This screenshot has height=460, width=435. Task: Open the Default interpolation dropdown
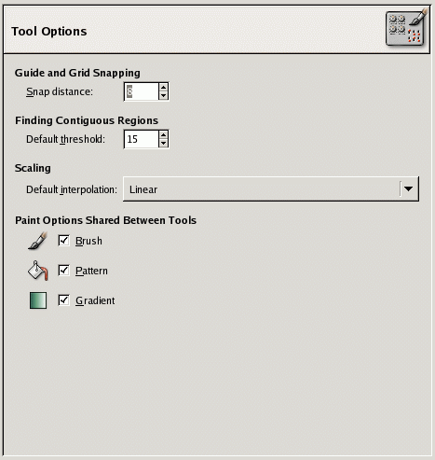coord(271,189)
